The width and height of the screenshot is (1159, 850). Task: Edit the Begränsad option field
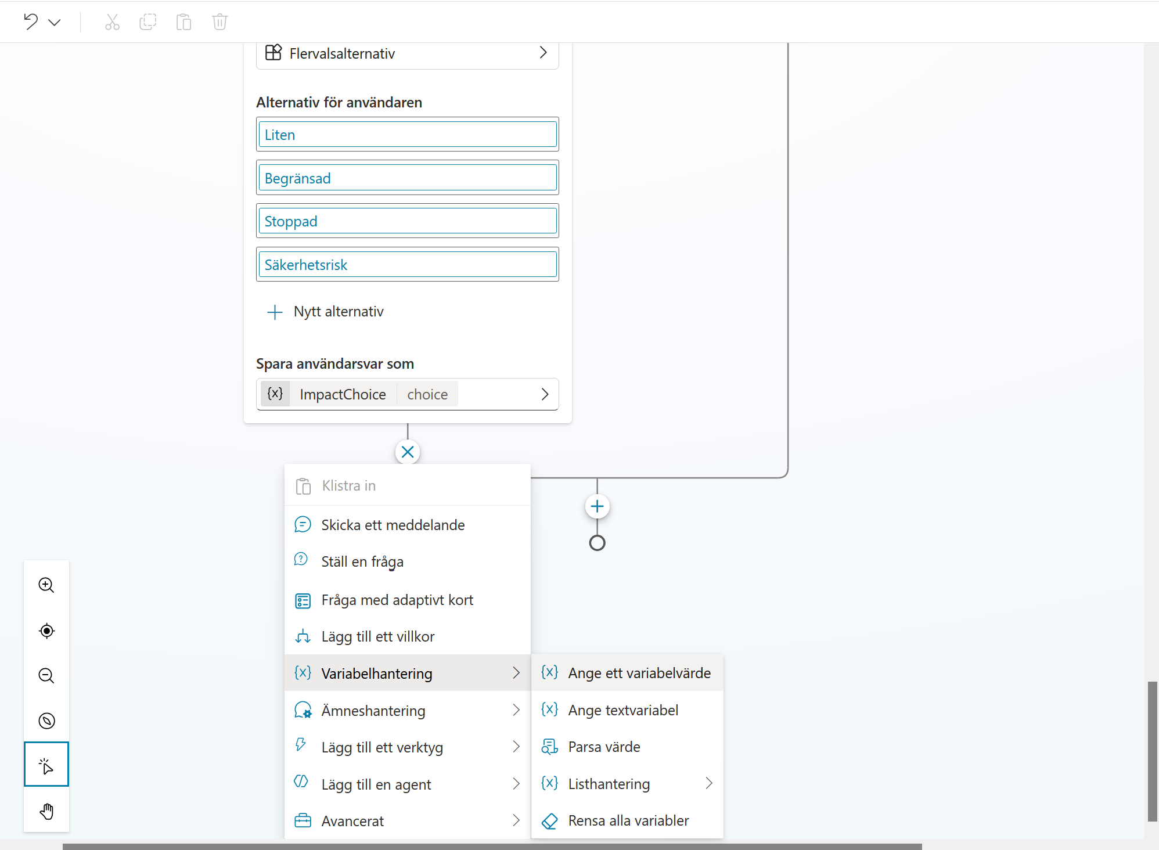click(x=408, y=178)
